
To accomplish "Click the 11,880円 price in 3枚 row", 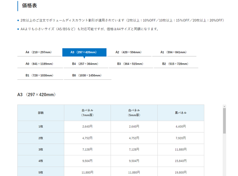I will (x=181, y=149).
